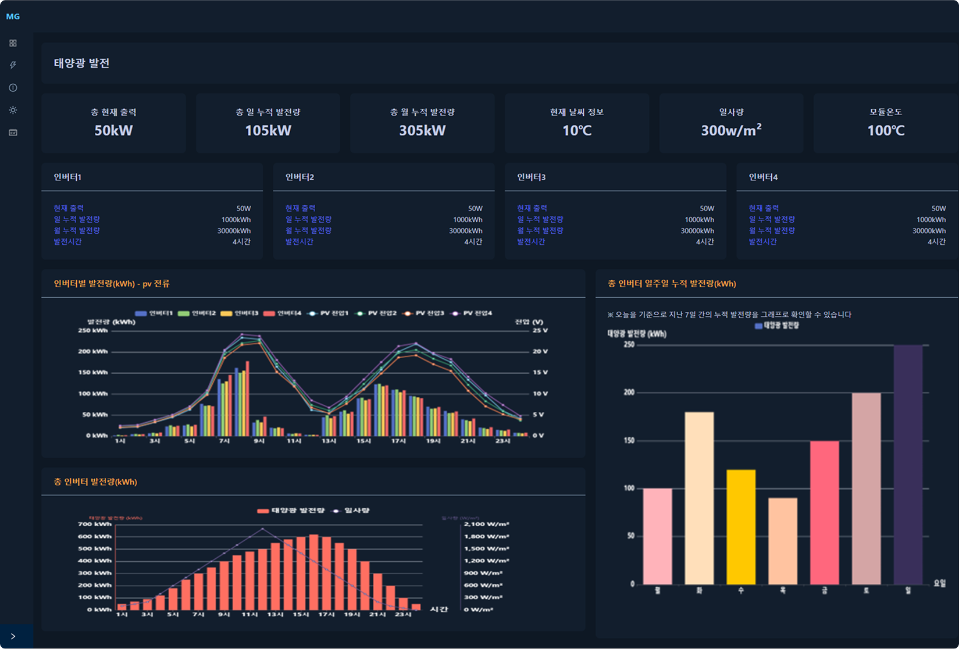
Task: Click the 4시간 value in 인버터1
Action: tap(241, 242)
